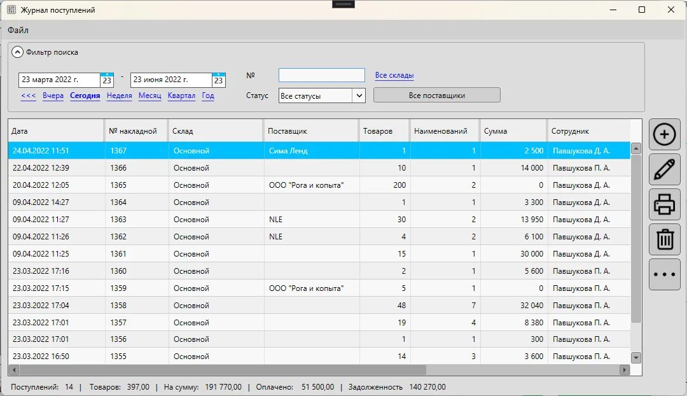Screen dimensions: 687x396
Task: Print the receipt using printer icon
Action: point(664,204)
